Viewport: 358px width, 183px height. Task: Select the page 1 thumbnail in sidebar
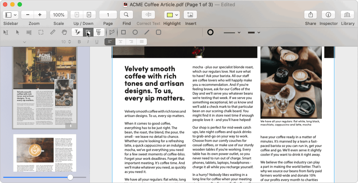pos(45,87)
